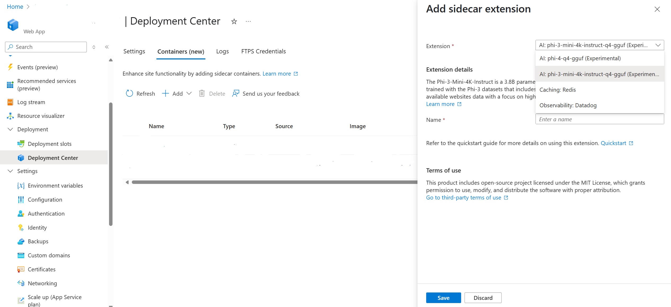671x307 pixels.
Task: Collapse the Settings section in sidebar
Action: [10, 171]
